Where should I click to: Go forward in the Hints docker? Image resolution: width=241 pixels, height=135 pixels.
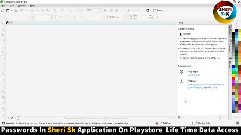click(226, 117)
